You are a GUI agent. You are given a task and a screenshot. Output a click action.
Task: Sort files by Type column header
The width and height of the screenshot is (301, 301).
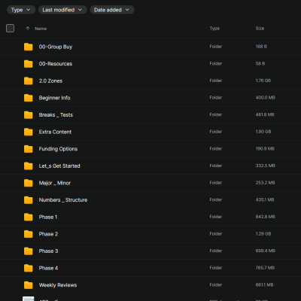tap(214, 29)
